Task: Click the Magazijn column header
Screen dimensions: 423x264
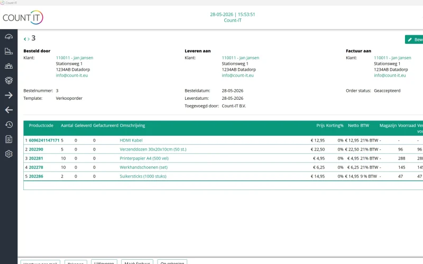Action: tap(388, 126)
